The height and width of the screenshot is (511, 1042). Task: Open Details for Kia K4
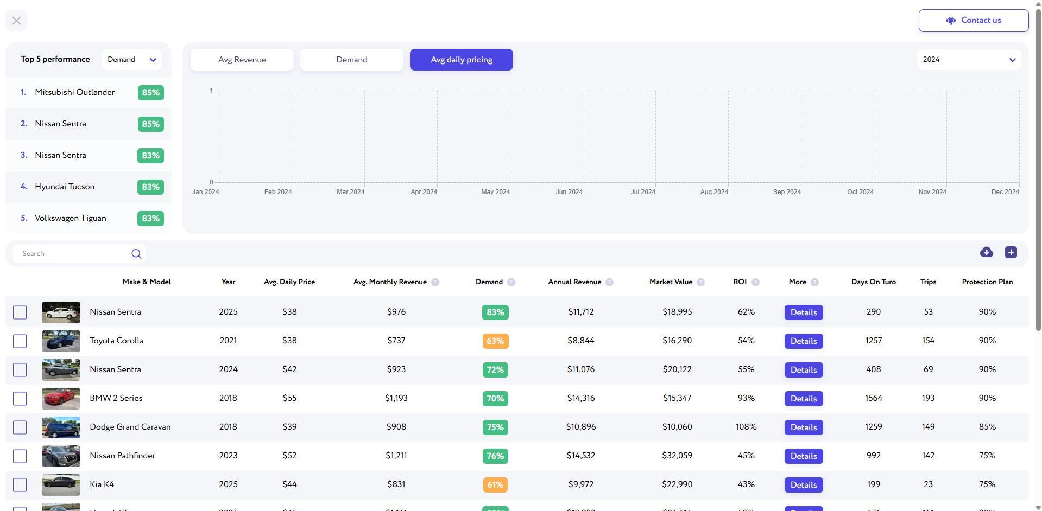[804, 485]
